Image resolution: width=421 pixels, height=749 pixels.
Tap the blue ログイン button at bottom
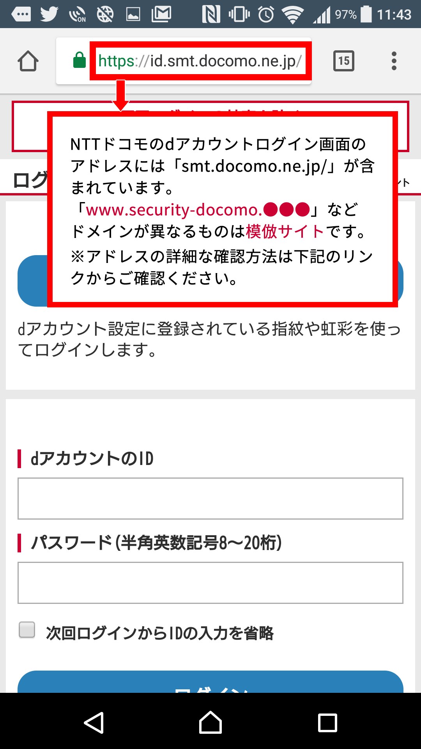210,682
